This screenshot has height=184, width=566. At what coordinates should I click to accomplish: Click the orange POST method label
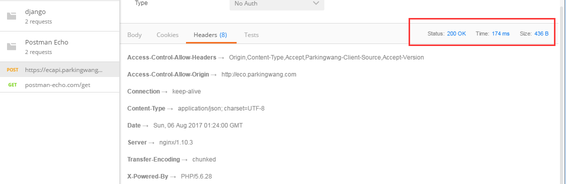[12, 70]
